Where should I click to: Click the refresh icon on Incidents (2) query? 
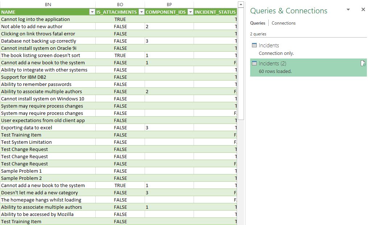point(363,64)
